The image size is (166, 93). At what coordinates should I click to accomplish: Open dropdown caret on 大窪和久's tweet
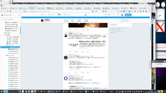pos(107,34)
